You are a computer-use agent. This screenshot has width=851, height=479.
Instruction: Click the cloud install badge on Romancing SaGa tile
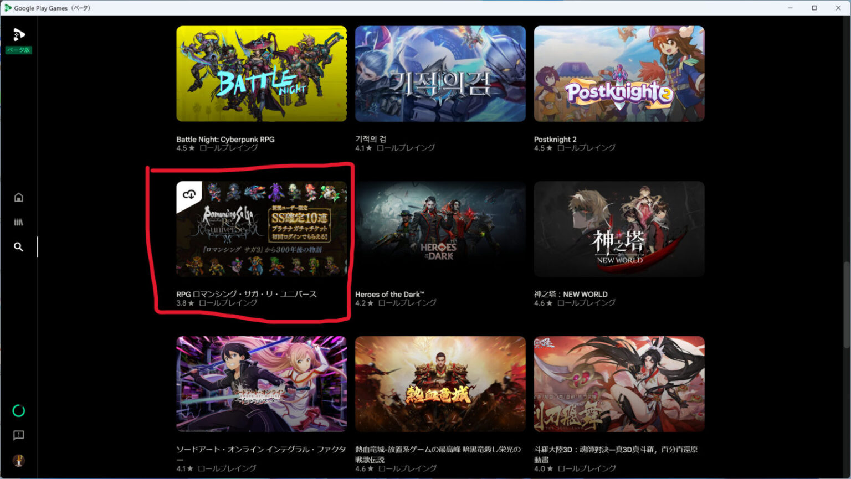(188, 194)
